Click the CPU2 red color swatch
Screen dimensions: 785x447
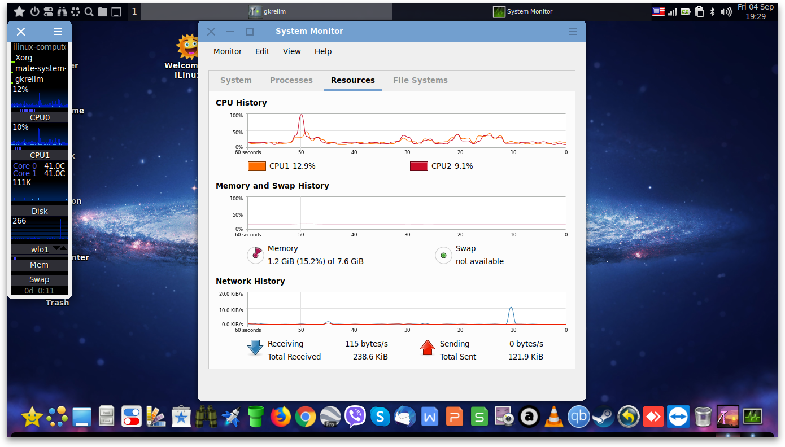pyautogui.click(x=418, y=166)
